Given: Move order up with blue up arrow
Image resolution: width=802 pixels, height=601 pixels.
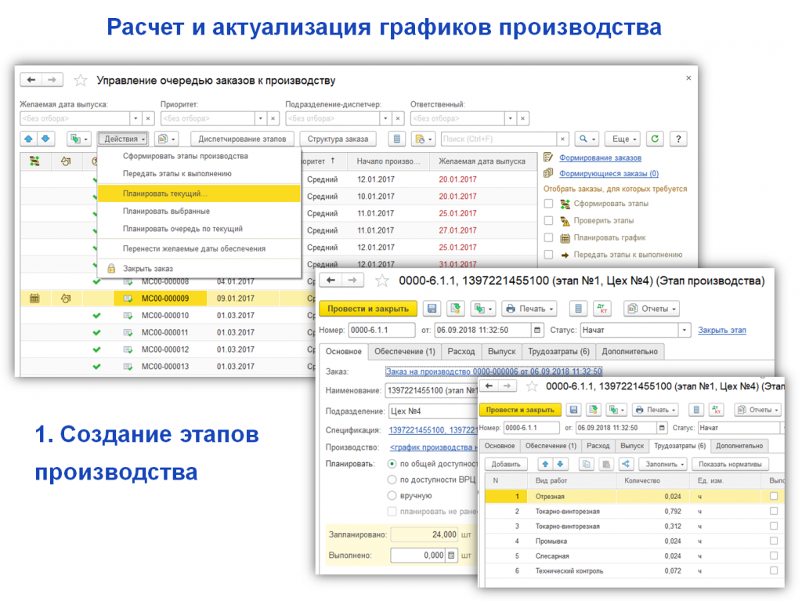Looking at the screenshot, I should pos(29,139).
